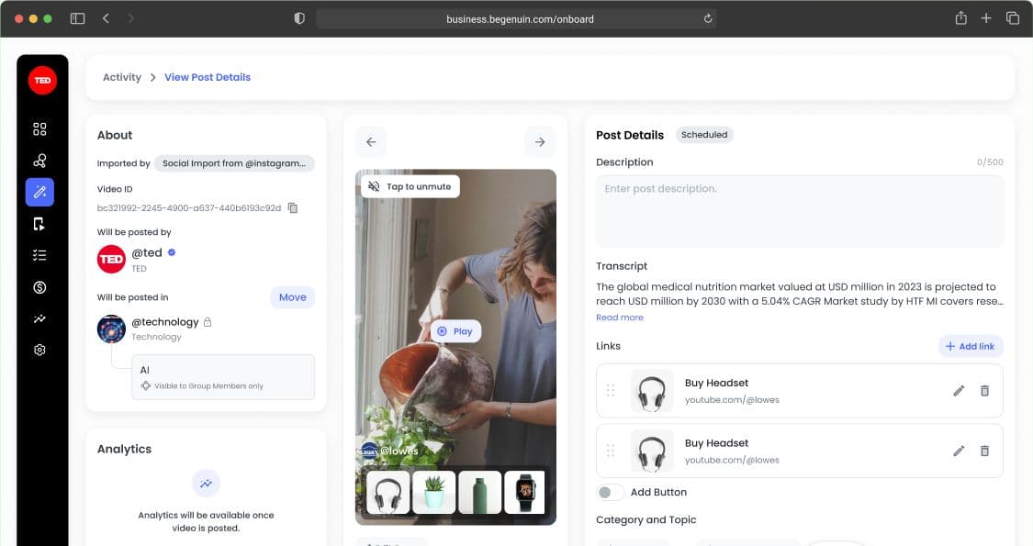The image size is (1033, 546).
Task: Click the Scheduled status badge
Action: click(704, 134)
